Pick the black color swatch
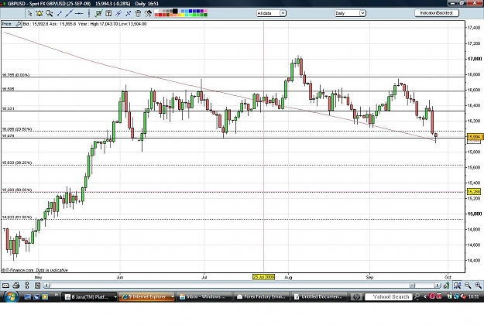 point(175,11)
